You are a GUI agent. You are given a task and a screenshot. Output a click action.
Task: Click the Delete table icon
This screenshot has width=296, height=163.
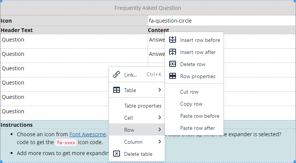click(117, 154)
